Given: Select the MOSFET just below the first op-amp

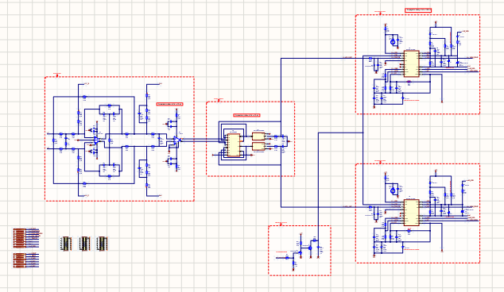Looking at the screenshot, I should [x=93, y=150].
